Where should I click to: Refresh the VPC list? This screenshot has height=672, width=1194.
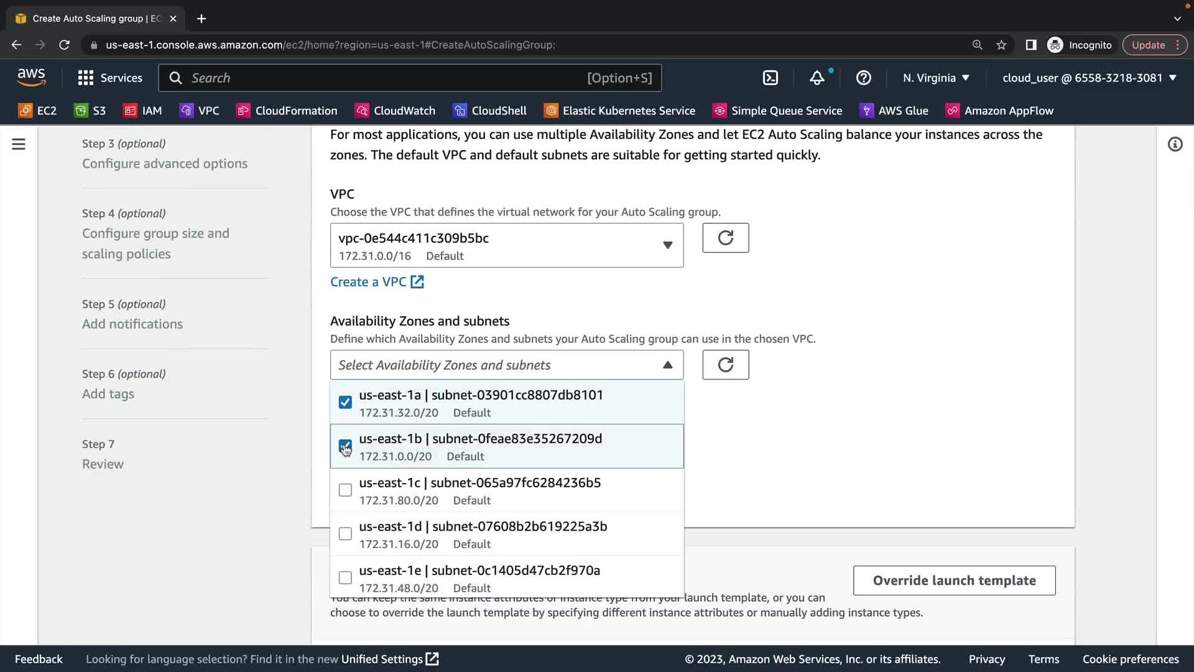pos(725,238)
